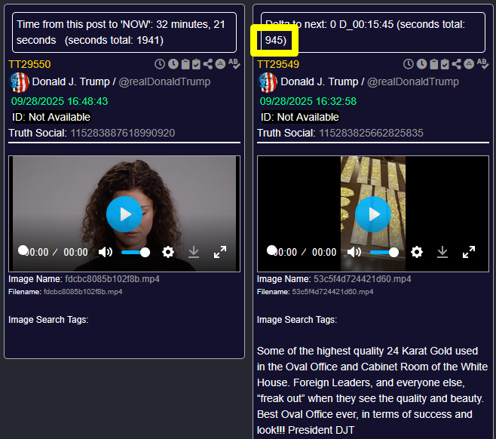496x439 pixels.
Task: Open settings gear on the right video
Action: click(417, 252)
